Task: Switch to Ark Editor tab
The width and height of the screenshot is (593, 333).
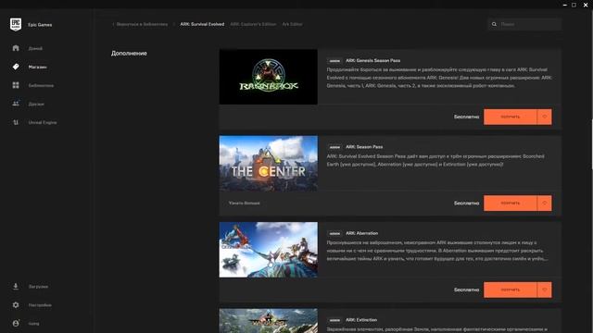Action: pos(292,24)
